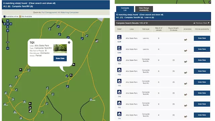This screenshot has width=215, height=121.
Task: Click the restroom icon on the map
Action: (97, 41)
